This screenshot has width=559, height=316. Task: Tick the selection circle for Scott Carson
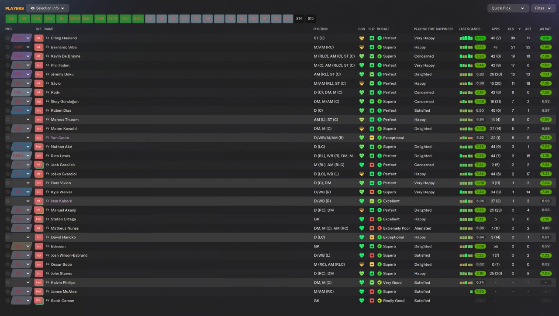(8, 301)
